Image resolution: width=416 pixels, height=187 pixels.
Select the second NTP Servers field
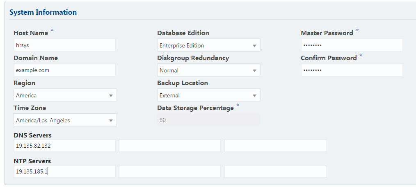(x=170, y=172)
